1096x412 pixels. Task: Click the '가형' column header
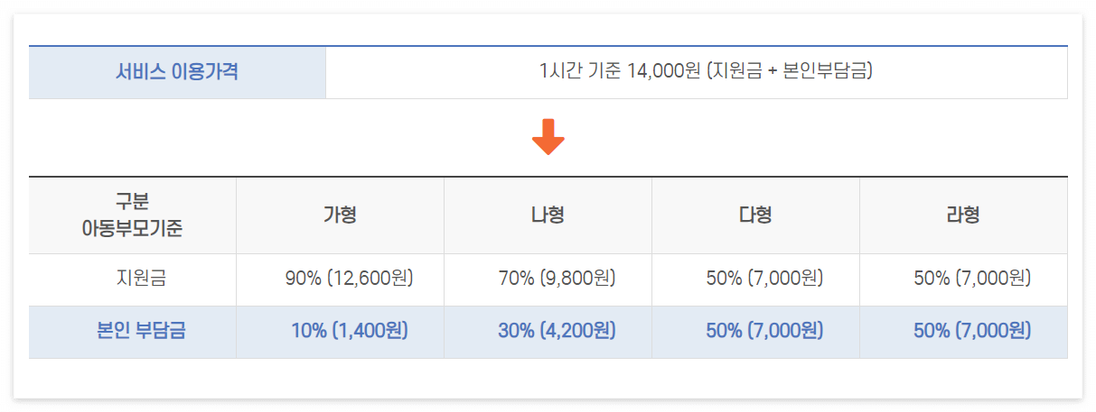coord(341,215)
